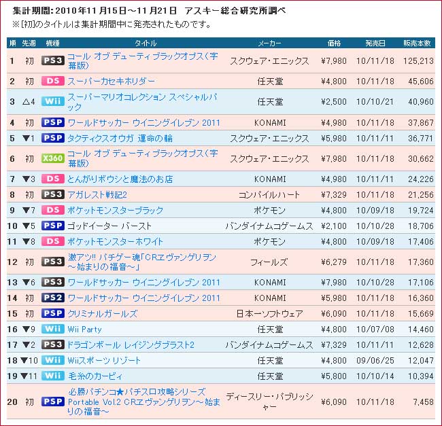The height and width of the screenshot is (426, 442).
Task: Click the release date 10/10/21
Action: point(375,102)
